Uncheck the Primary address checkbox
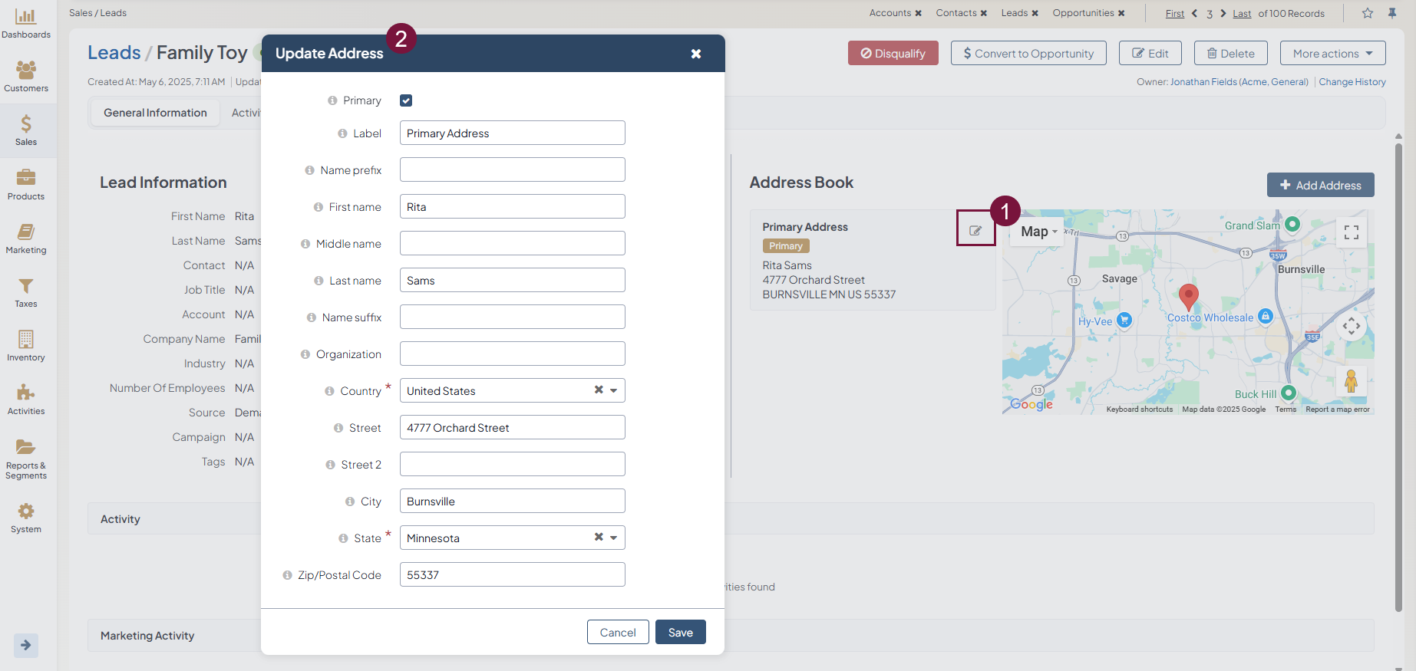The height and width of the screenshot is (671, 1416). pos(406,100)
